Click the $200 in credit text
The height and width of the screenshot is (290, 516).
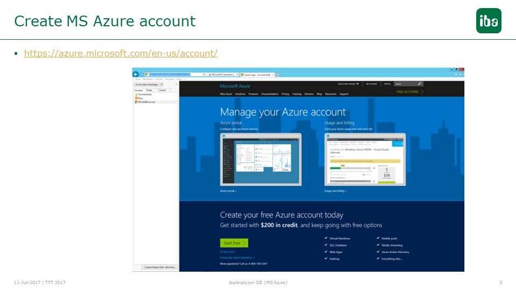pos(279,225)
